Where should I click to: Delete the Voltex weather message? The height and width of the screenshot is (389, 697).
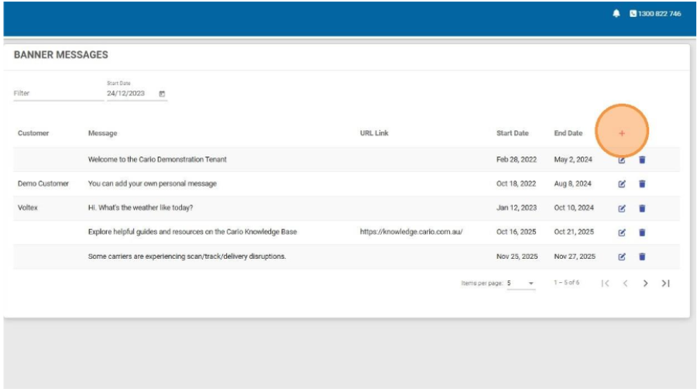[x=642, y=208]
